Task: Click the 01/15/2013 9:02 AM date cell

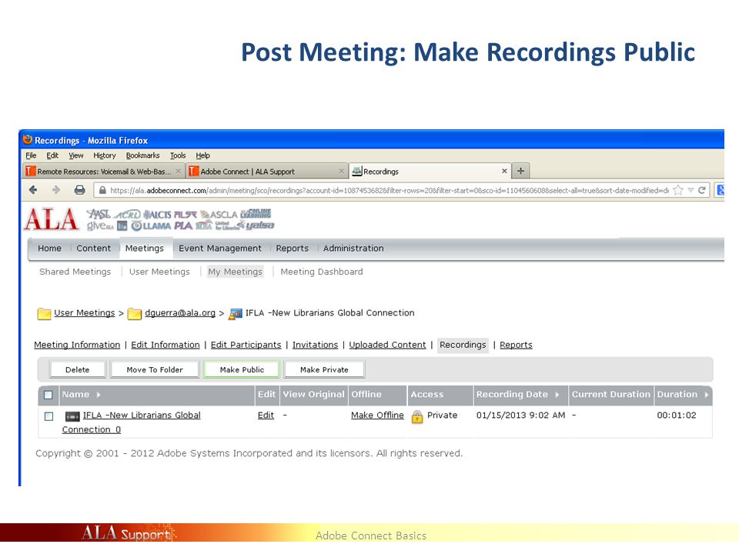Action: (x=521, y=415)
